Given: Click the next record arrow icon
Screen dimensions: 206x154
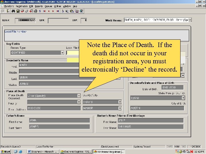Looking at the screenshot, I should tap(54, 11).
